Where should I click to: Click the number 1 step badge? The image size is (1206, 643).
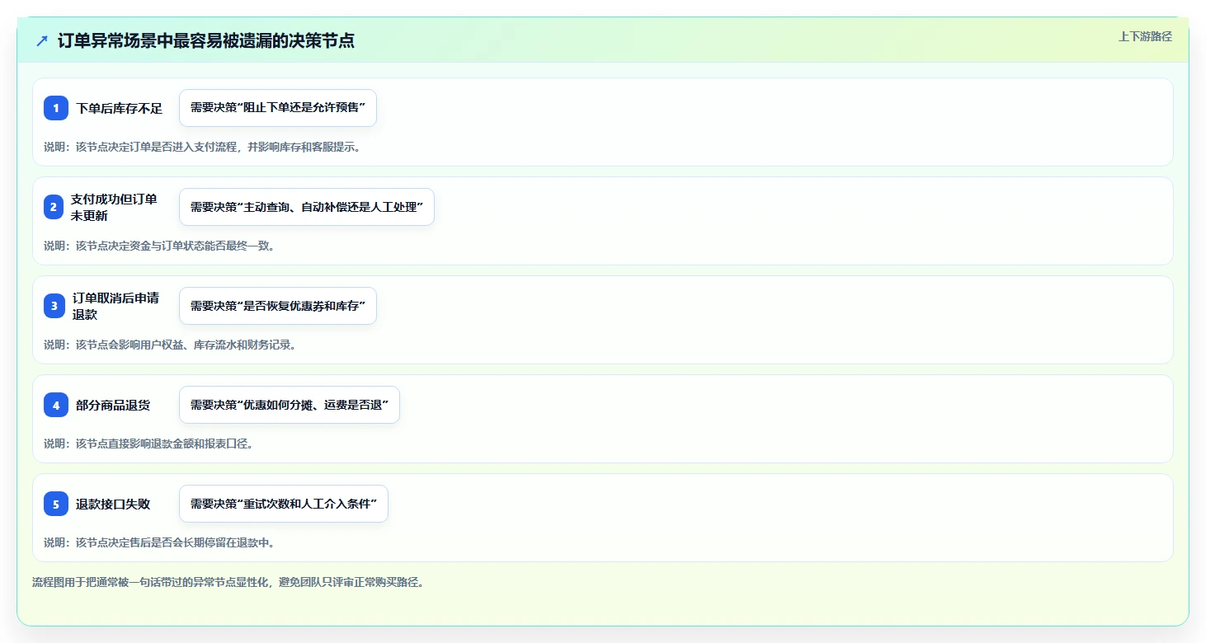pos(56,108)
